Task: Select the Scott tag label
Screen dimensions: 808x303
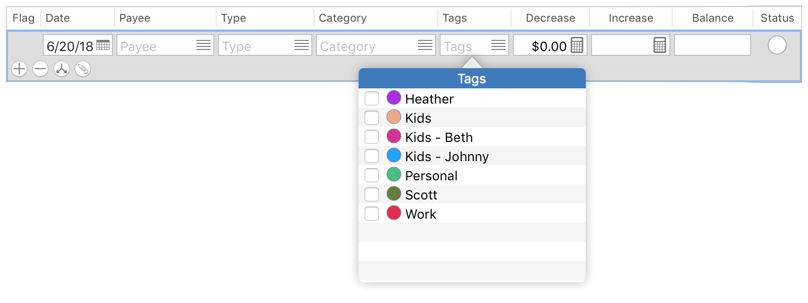Action: coord(421,194)
